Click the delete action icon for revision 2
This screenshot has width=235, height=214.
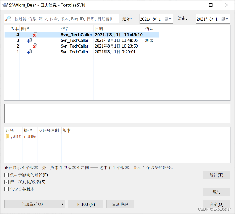(35, 46)
